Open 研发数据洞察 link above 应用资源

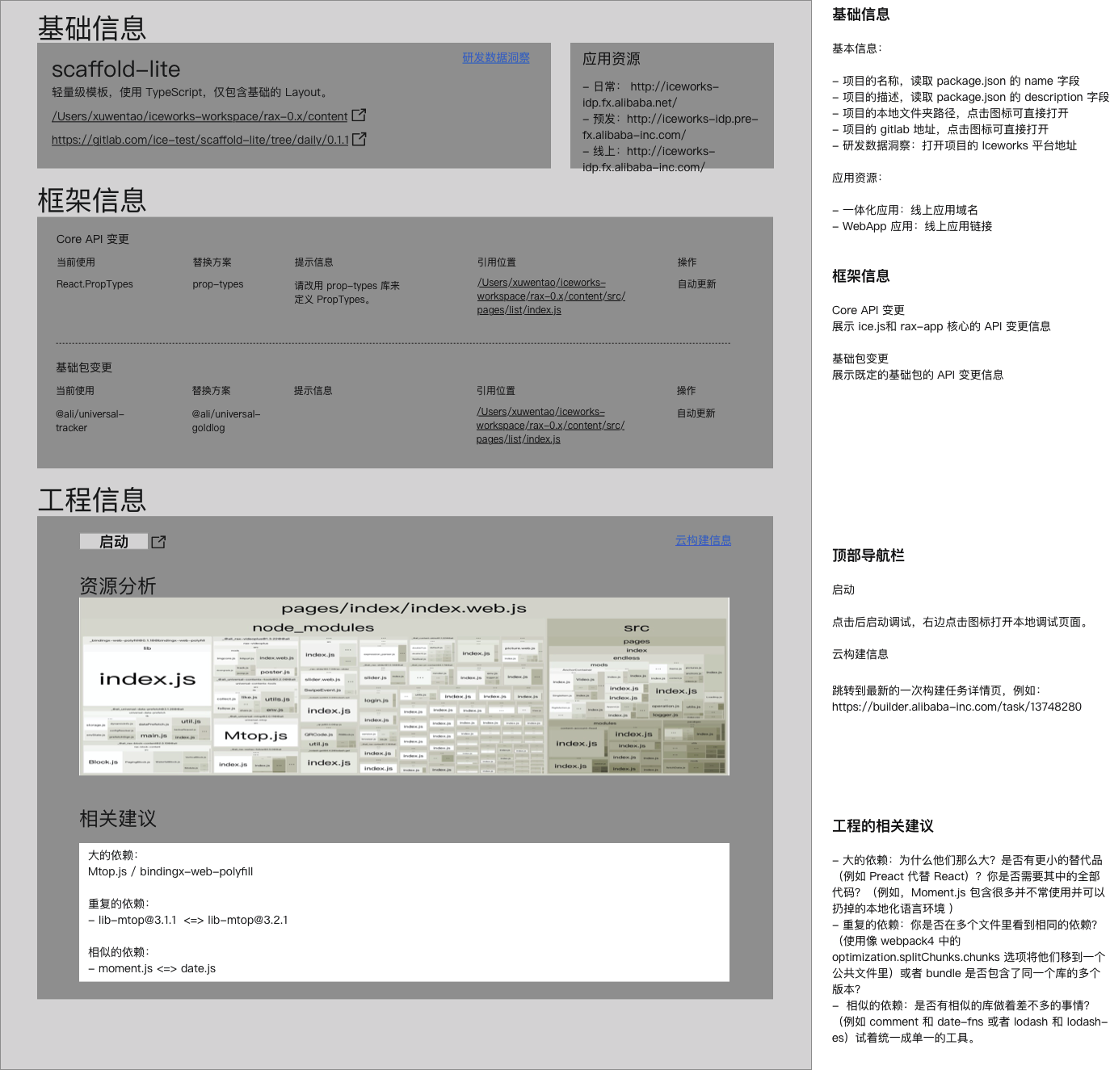pyautogui.click(x=495, y=57)
